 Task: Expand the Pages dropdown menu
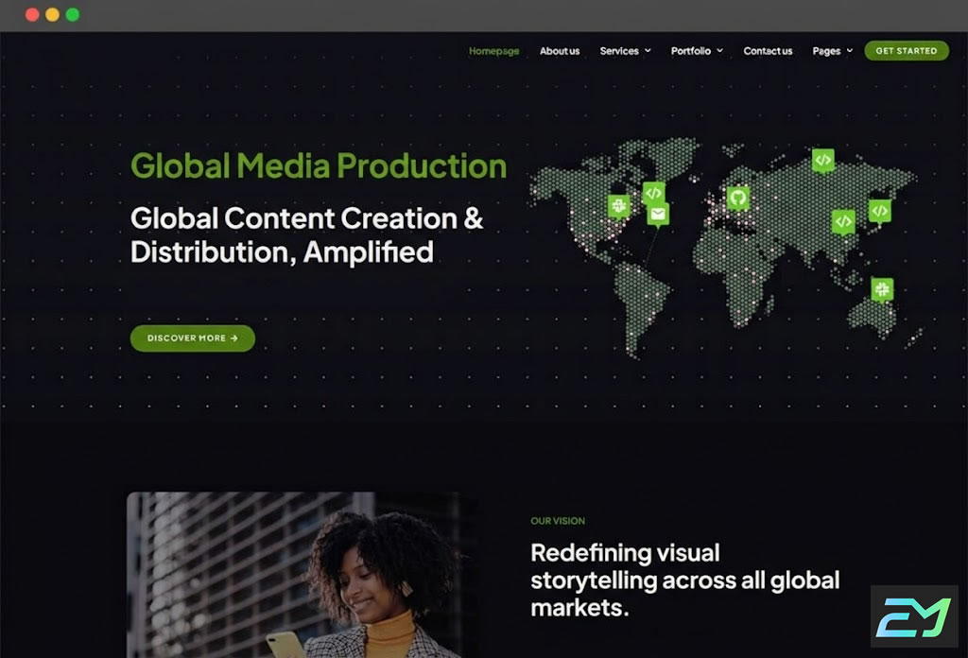tap(832, 51)
